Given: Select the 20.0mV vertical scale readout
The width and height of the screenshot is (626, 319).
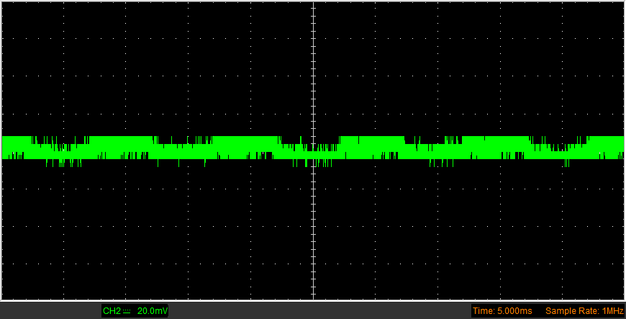Looking at the screenshot, I should tap(153, 311).
